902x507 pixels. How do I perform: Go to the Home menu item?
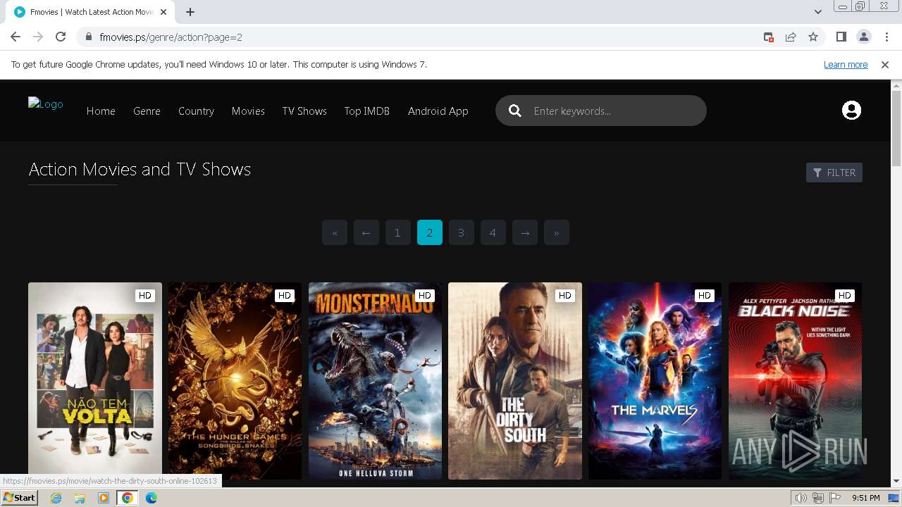(101, 111)
